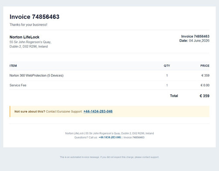This screenshot has width=219, height=171.
Task: Click the address line '55 Sir John Rogerson's Quay,'
Action: (30, 42)
